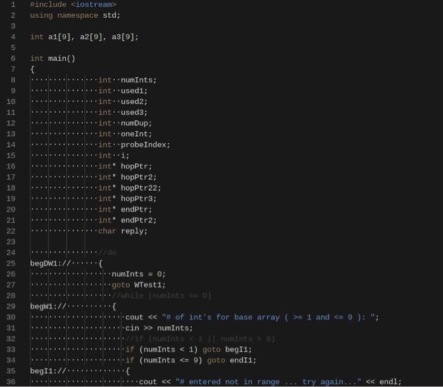Click the opening brace on line 7
The height and width of the screenshot is (387, 443).
pos(32,69)
